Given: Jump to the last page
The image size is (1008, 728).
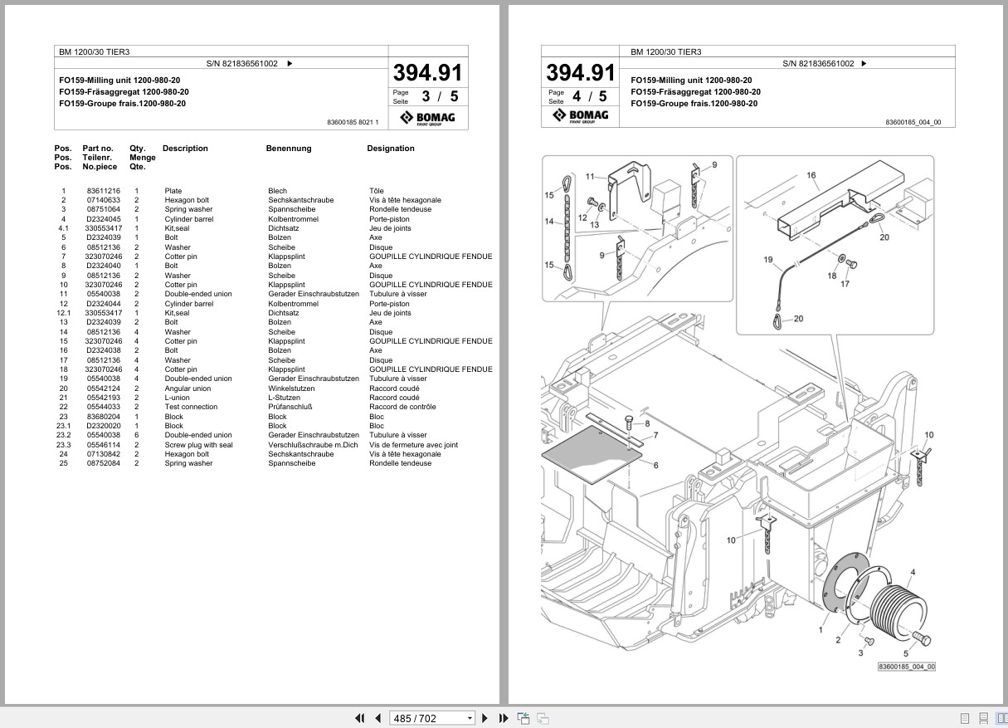Looking at the screenshot, I should click(x=504, y=718).
